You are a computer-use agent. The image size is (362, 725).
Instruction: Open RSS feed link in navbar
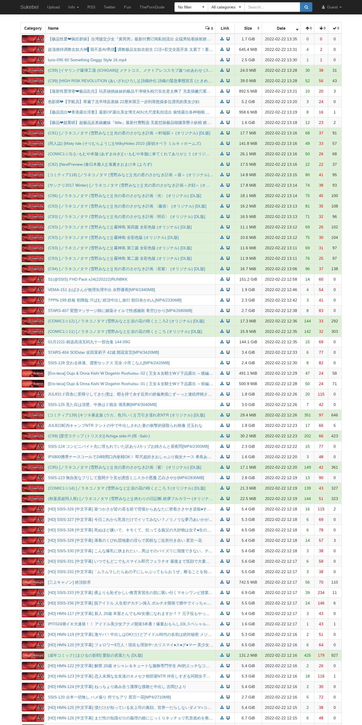(x=91, y=7)
